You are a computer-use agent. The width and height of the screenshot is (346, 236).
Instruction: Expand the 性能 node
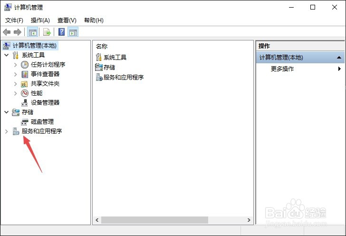click(15, 93)
